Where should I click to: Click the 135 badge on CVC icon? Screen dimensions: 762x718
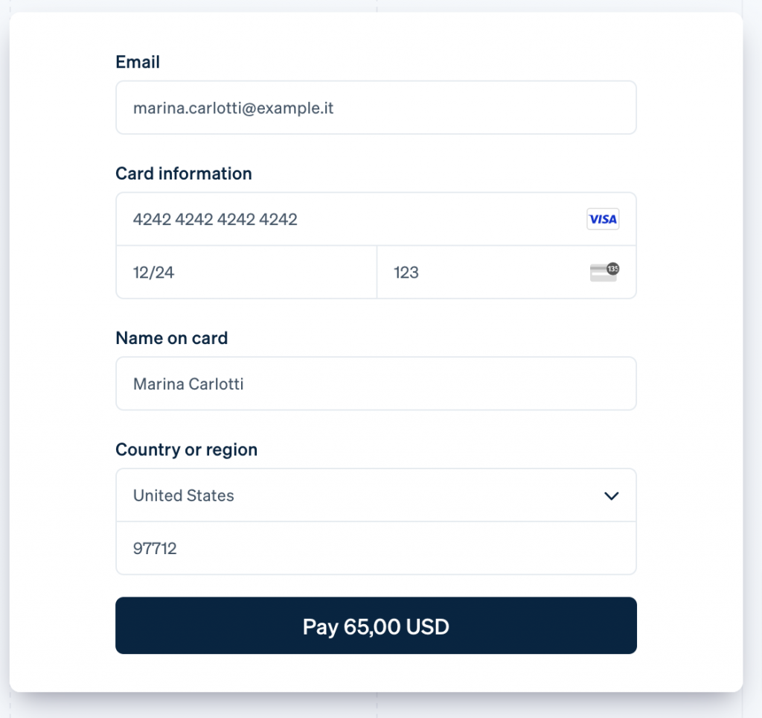click(x=613, y=269)
